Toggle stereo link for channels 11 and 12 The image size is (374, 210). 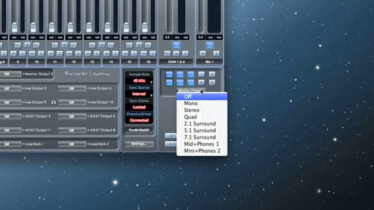coord(64,45)
